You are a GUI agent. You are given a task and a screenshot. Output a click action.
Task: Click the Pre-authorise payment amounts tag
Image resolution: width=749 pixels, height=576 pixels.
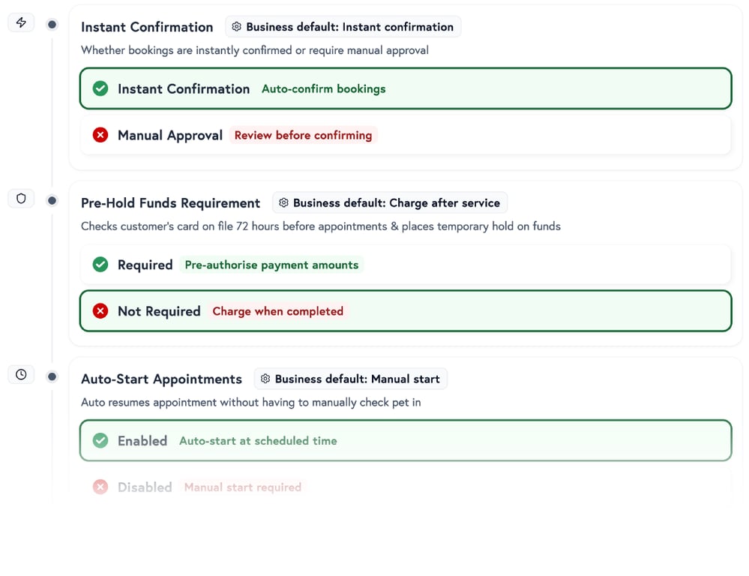click(x=271, y=265)
